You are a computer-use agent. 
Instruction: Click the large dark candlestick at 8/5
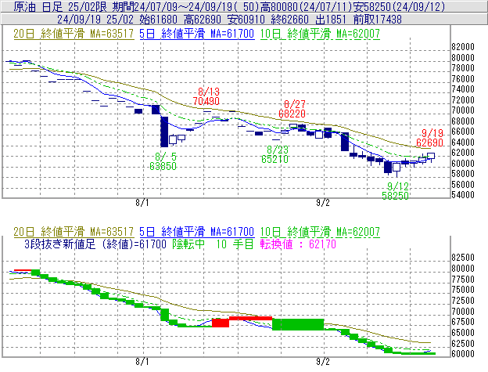click(164, 132)
